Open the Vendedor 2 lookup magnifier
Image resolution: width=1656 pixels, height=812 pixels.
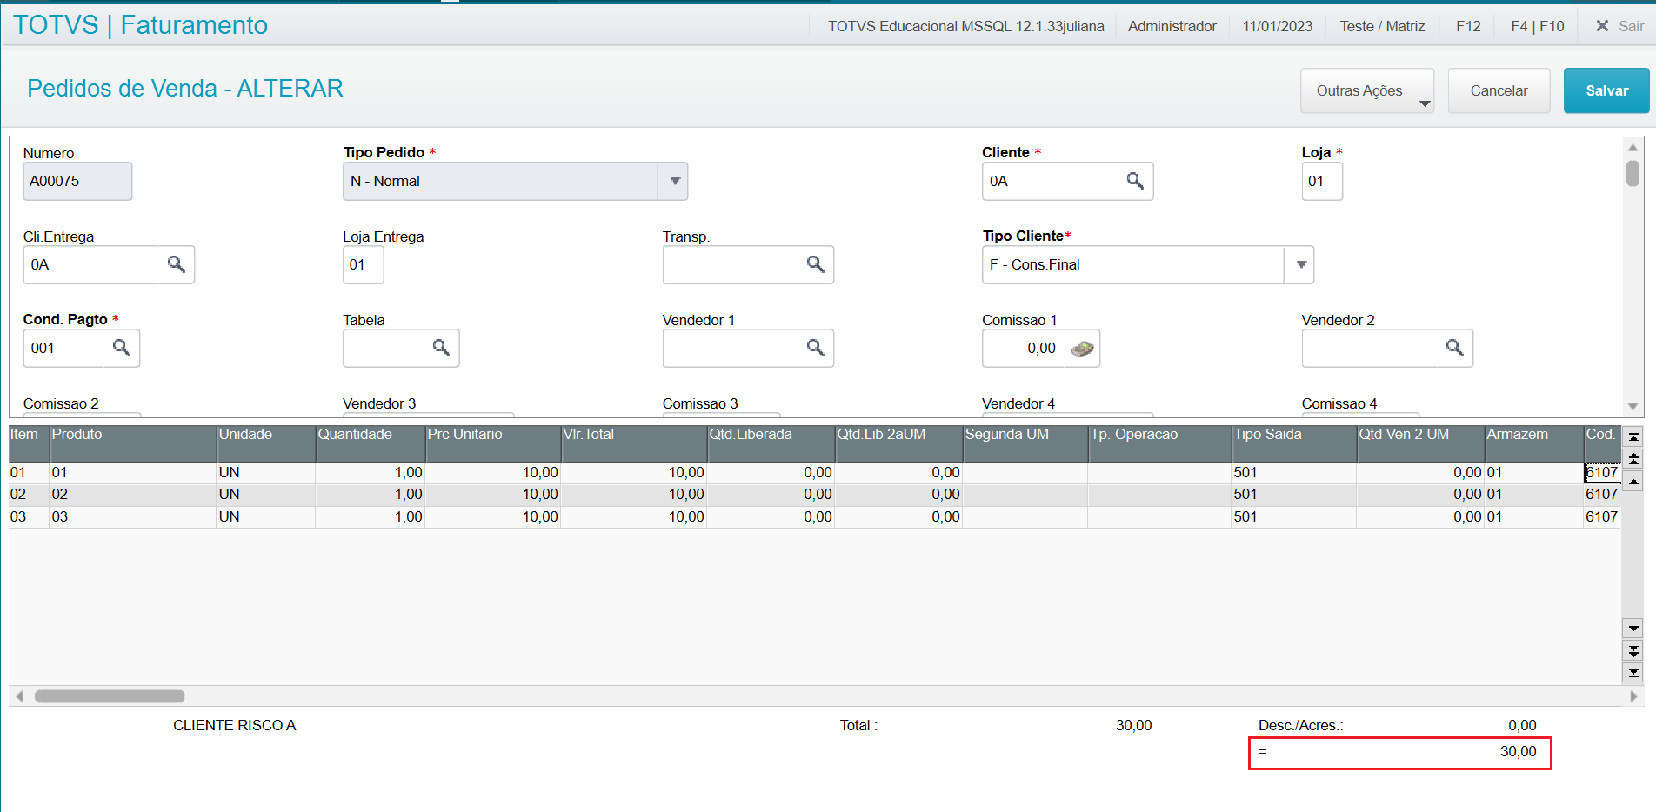[x=1454, y=348]
